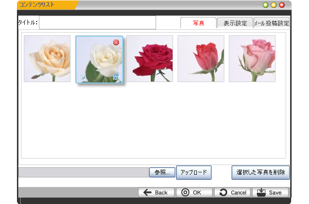Click the コンテンツリスト title label

tap(37, 5)
